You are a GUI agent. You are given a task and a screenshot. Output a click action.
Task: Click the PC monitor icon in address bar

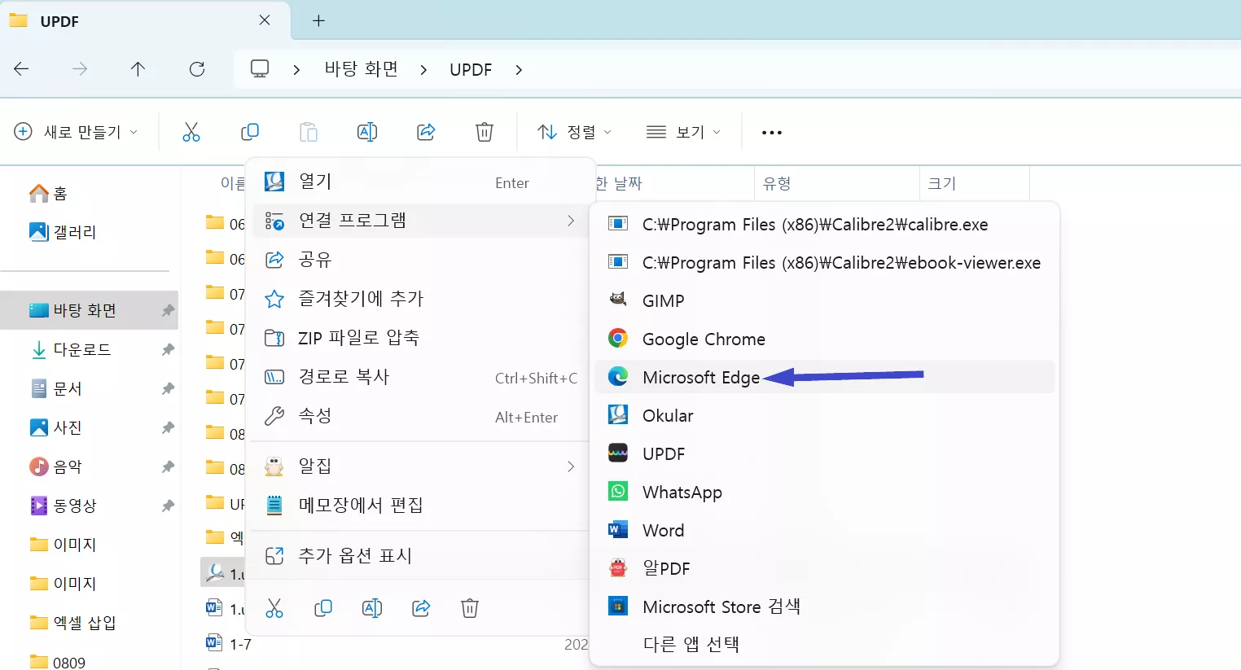click(260, 69)
